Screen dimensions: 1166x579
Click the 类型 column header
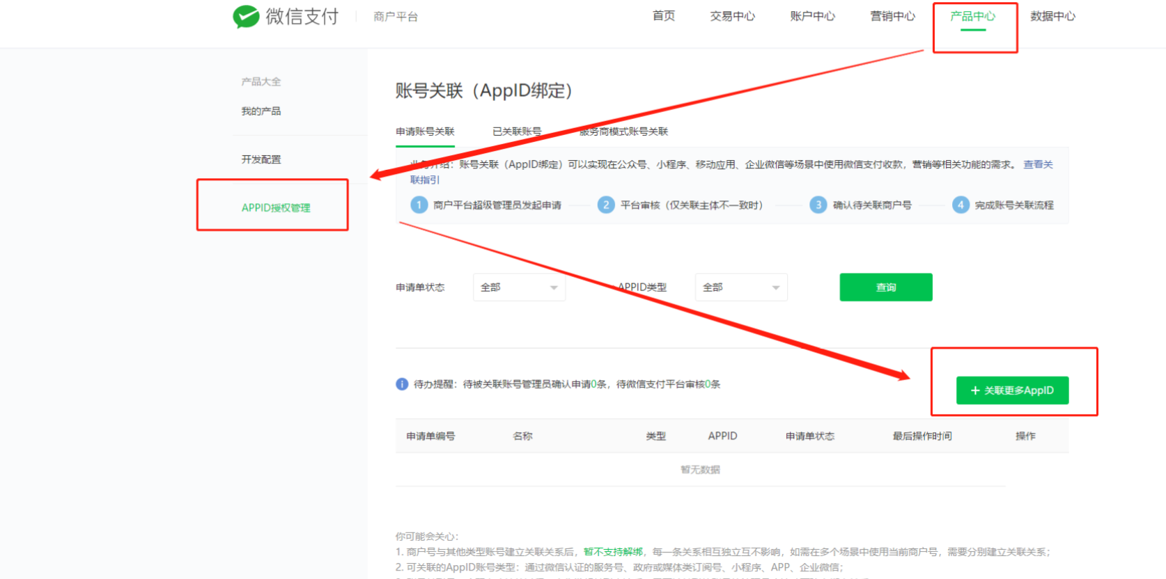coord(655,436)
